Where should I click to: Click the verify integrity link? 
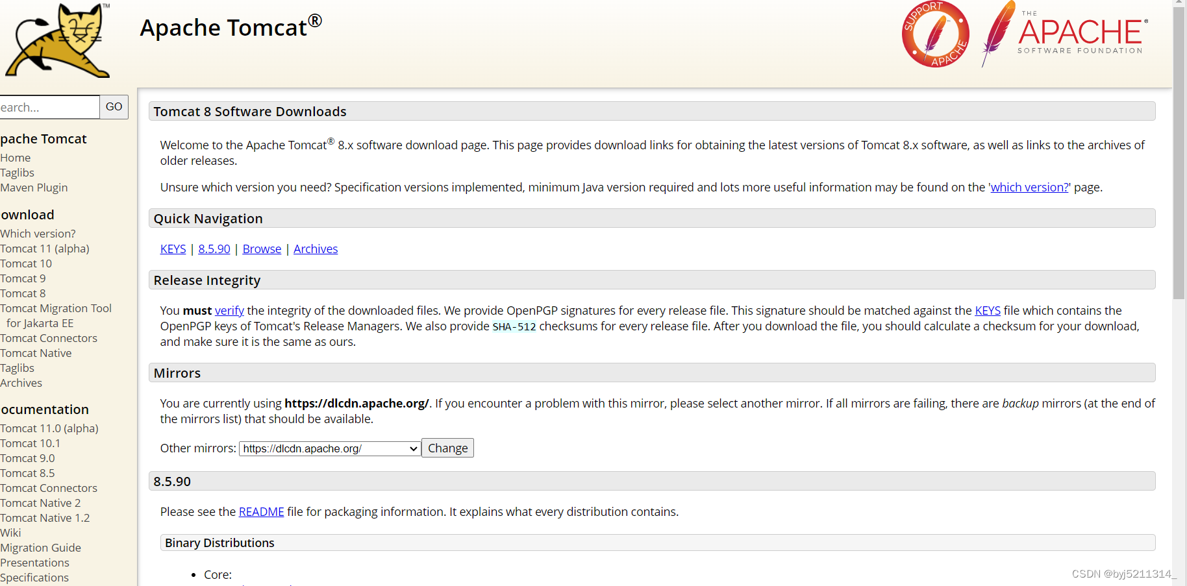click(x=229, y=311)
